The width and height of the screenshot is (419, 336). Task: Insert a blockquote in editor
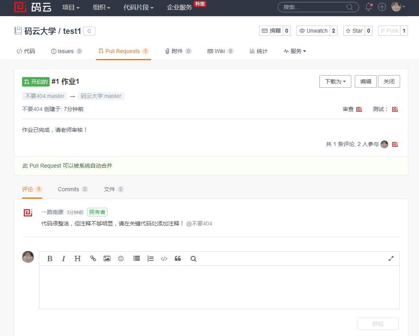[x=178, y=258]
